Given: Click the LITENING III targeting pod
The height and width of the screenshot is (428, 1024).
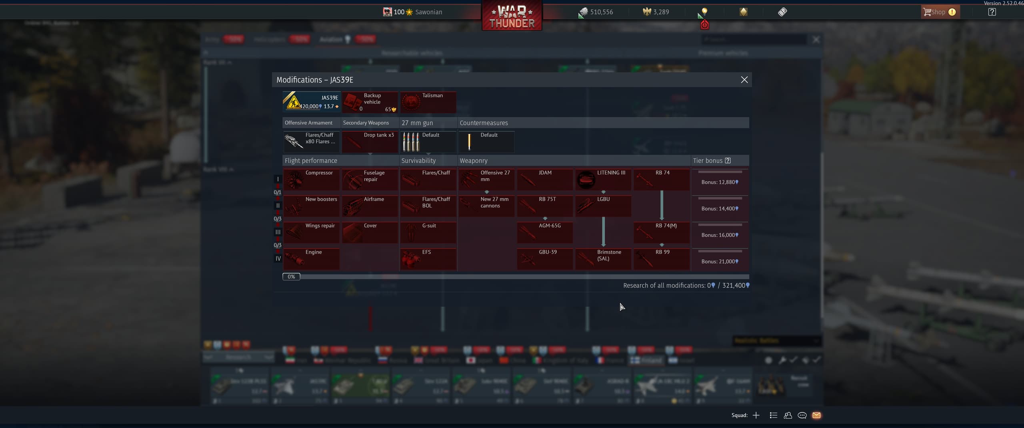Looking at the screenshot, I should (603, 180).
